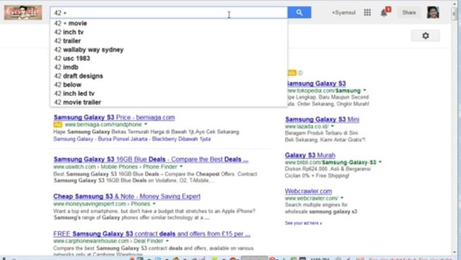The width and height of the screenshot is (461, 260).
Task: Click the blue magnifier search button
Action: 299,12
